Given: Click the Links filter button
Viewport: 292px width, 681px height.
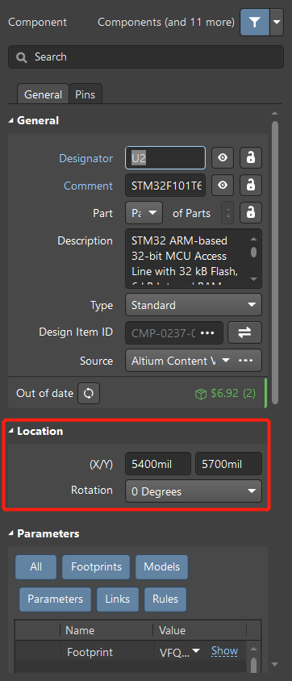Looking at the screenshot, I should click(x=118, y=600).
